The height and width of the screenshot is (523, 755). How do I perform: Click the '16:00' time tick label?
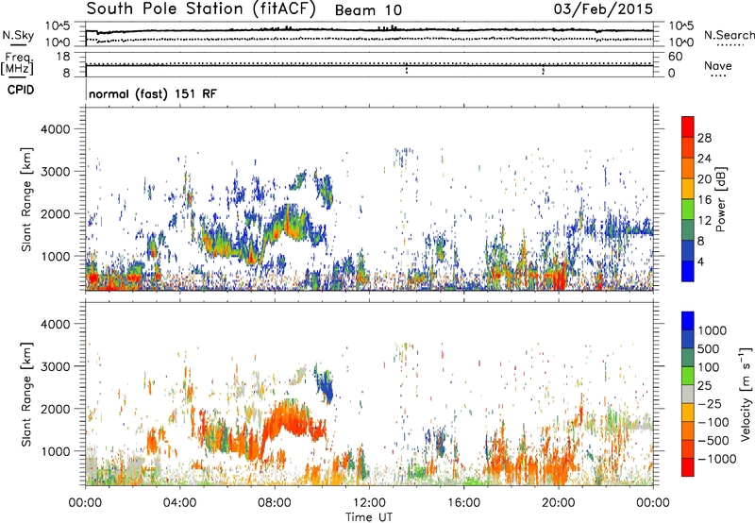[x=463, y=503]
